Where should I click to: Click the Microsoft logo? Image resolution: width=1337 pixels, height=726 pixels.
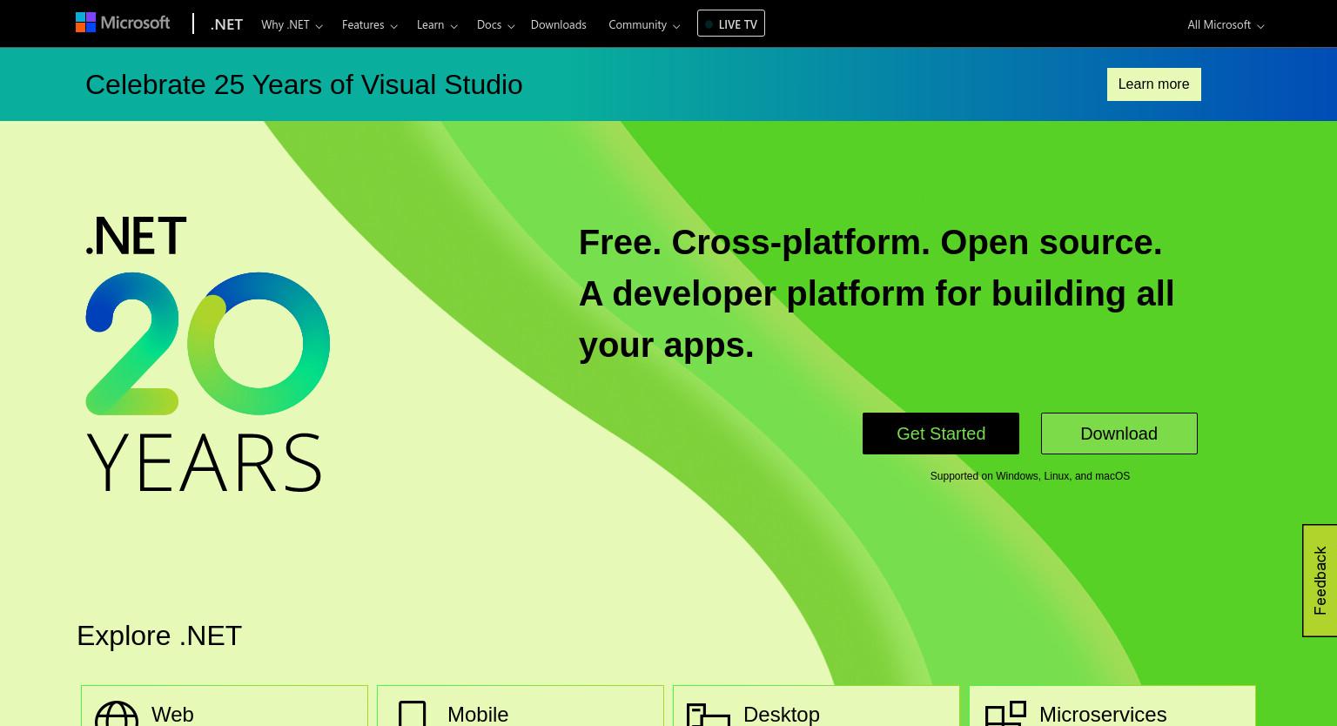tap(123, 23)
